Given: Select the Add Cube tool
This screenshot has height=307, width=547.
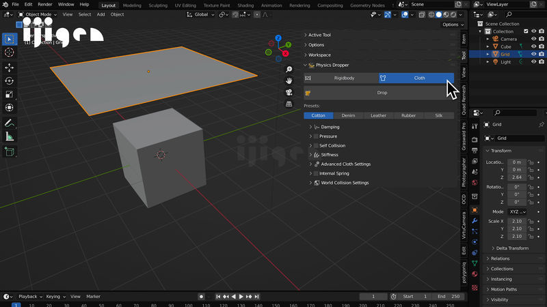Looking at the screenshot, I should (x=10, y=151).
